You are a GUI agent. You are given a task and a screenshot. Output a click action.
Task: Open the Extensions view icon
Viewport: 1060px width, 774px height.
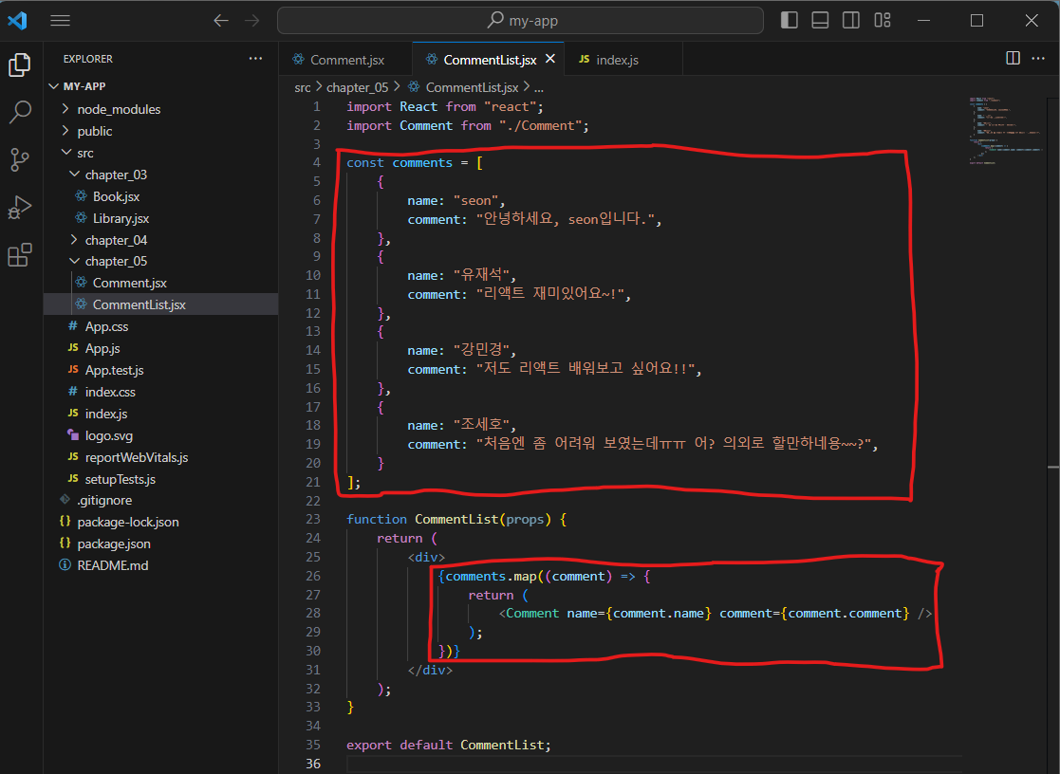click(x=20, y=255)
